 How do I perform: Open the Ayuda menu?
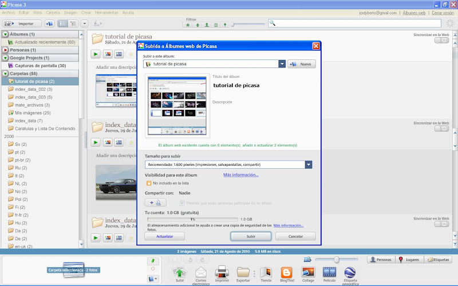128,13
